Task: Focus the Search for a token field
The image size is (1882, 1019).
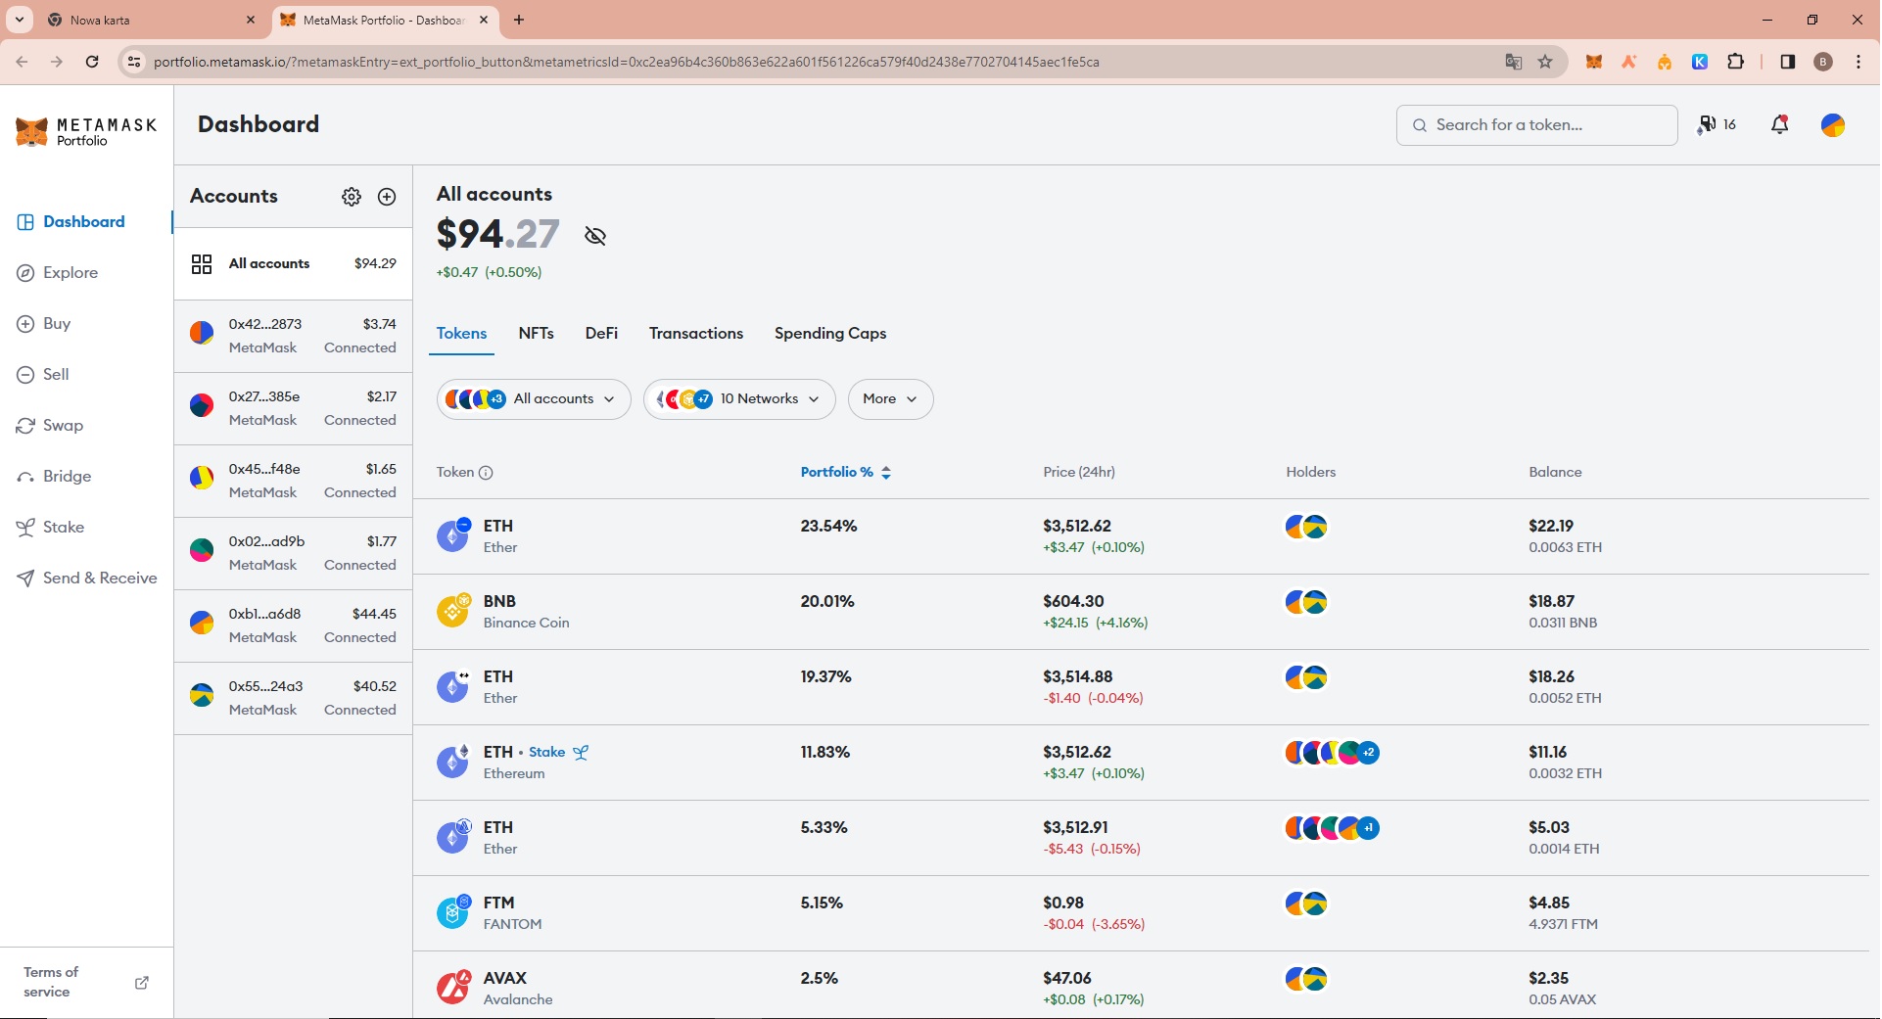Action: point(1536,125)
